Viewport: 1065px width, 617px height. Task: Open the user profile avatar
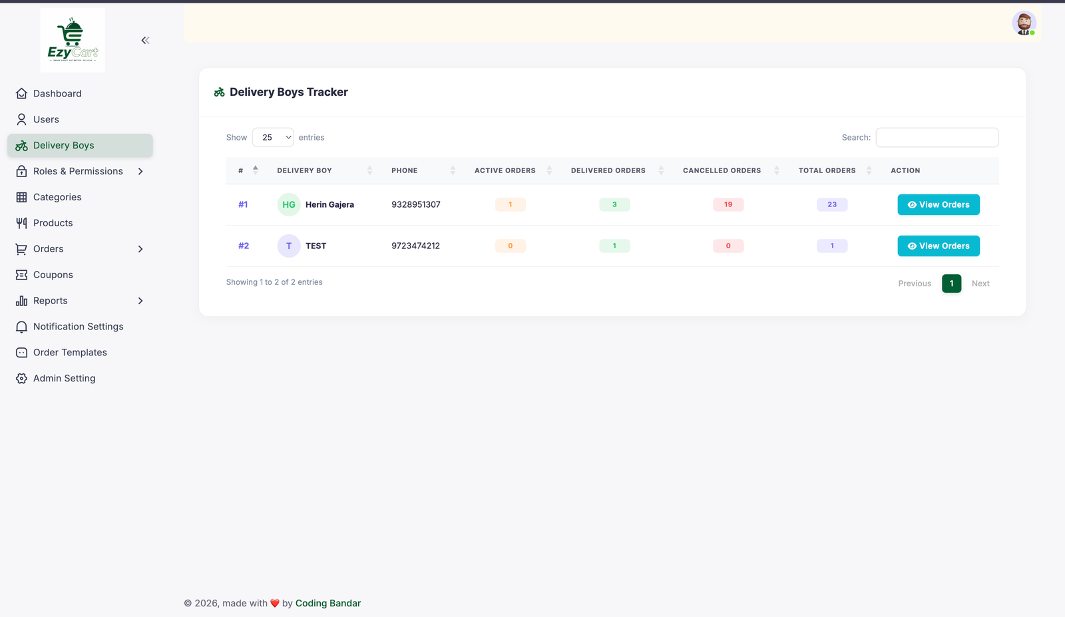(x=1024, y=23)
